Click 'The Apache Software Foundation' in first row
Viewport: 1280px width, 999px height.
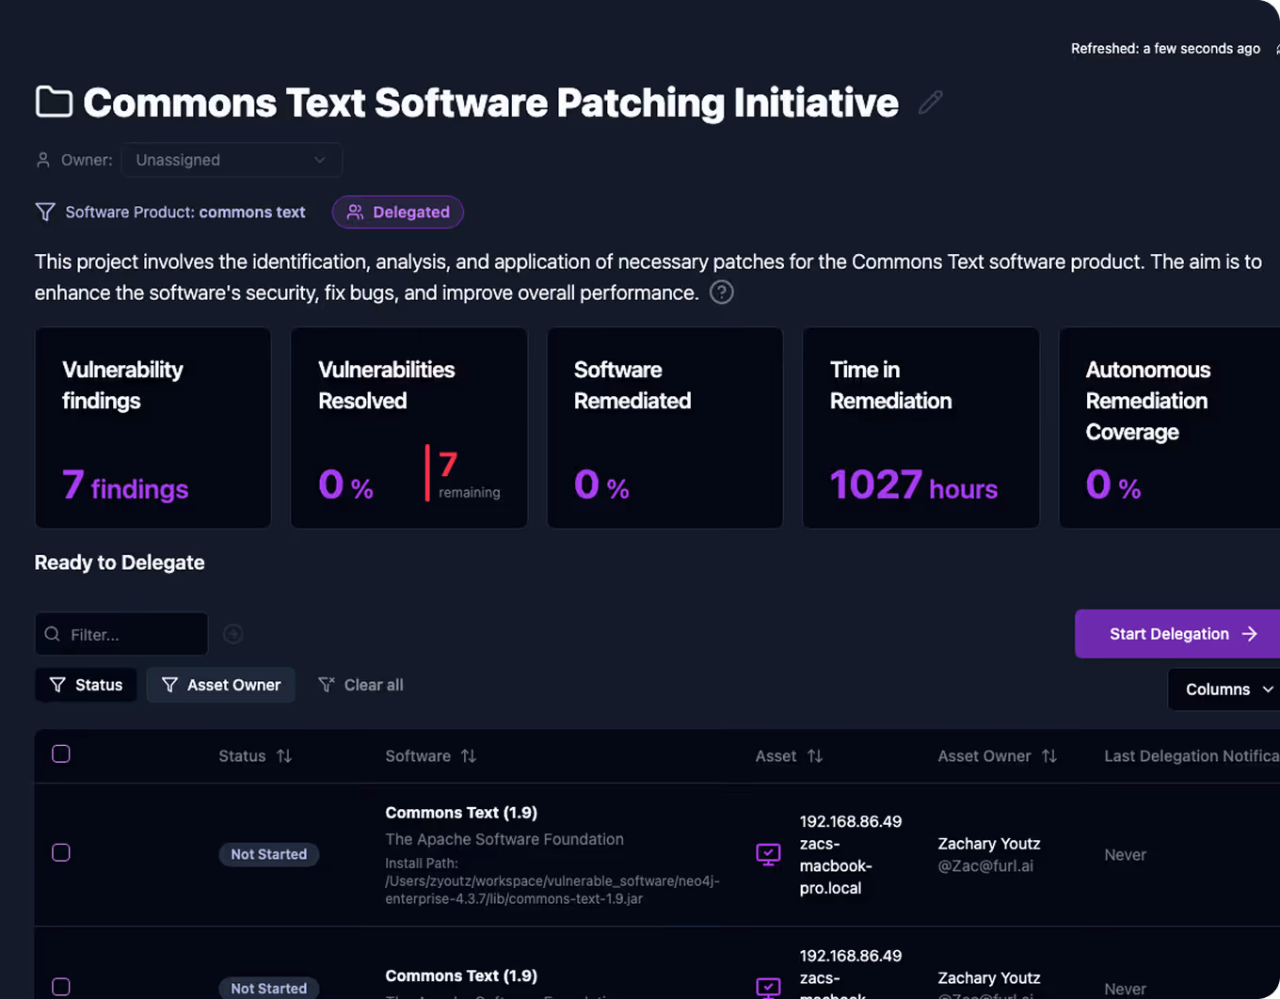pos(504,839)
